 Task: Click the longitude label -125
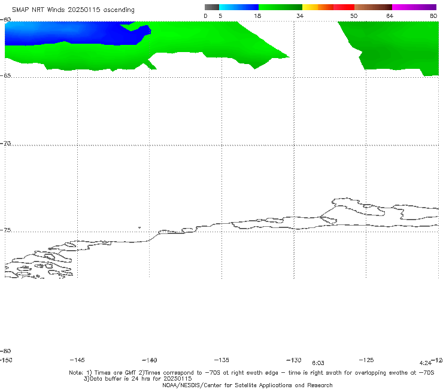pos(366,360)
